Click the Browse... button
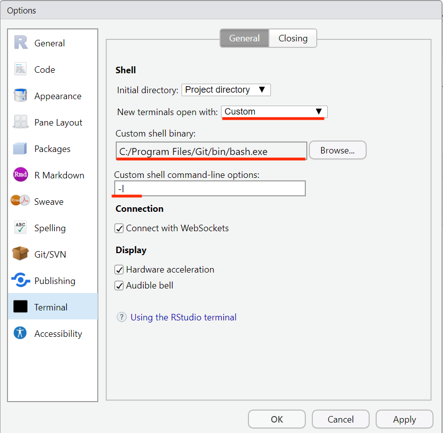 (x=337, y=150)
